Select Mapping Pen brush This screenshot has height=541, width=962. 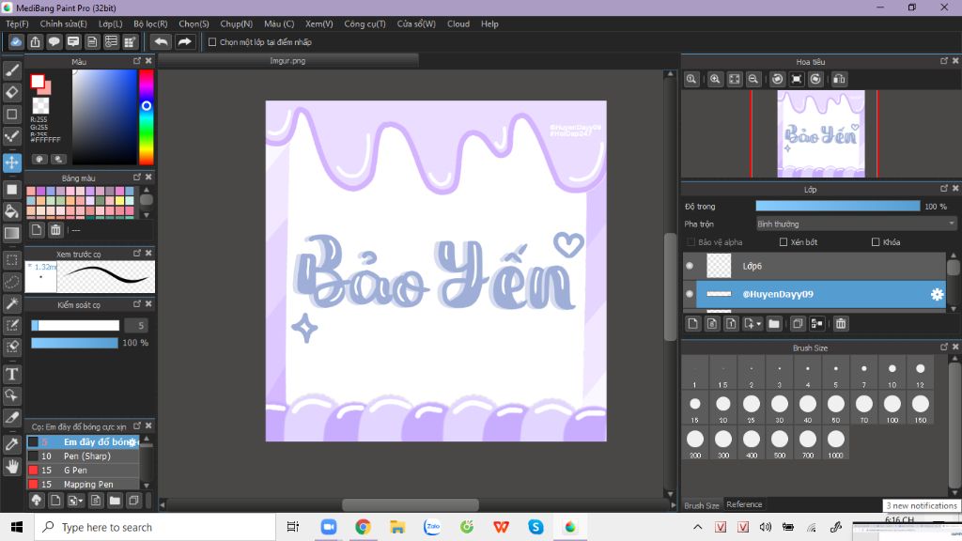click(x=84, y=485)
